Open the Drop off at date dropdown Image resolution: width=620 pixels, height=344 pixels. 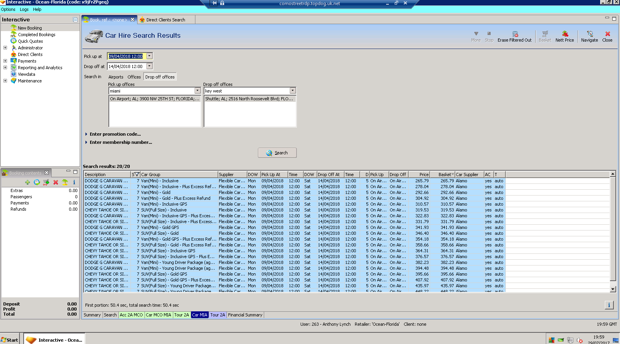pos(150,66)
